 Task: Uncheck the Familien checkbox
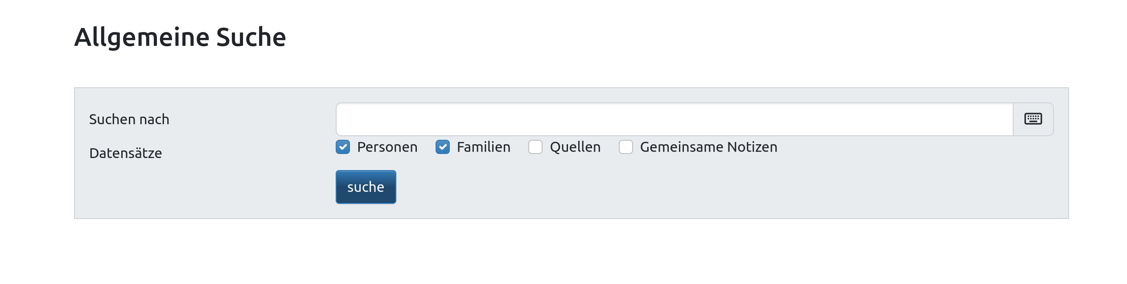point(443,147)
